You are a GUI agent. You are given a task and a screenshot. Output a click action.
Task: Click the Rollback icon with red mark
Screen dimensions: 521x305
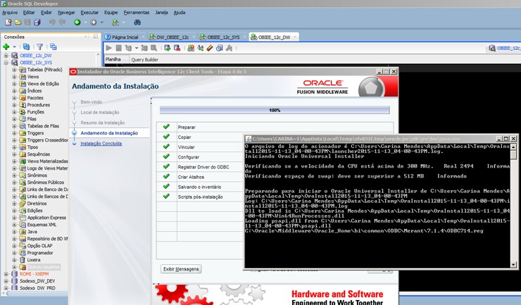point(177,48)
